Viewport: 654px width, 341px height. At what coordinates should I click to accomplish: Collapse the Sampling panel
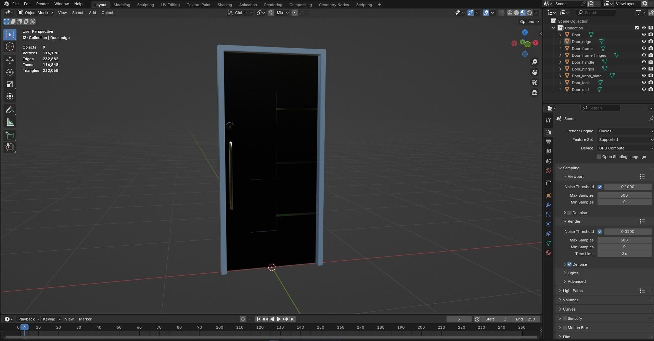[x=571, y=168]
